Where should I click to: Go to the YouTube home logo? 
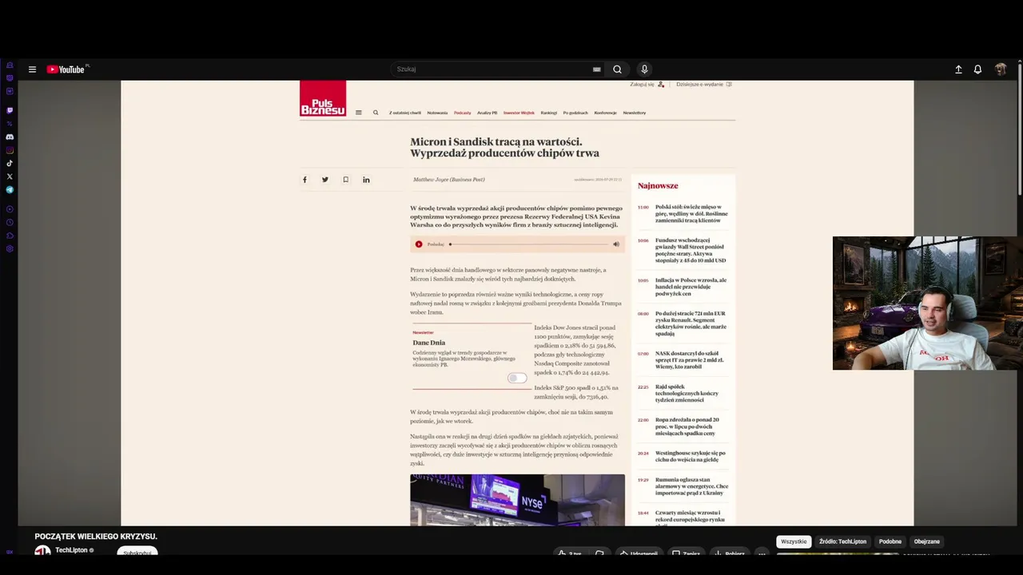tap(66, 69)
